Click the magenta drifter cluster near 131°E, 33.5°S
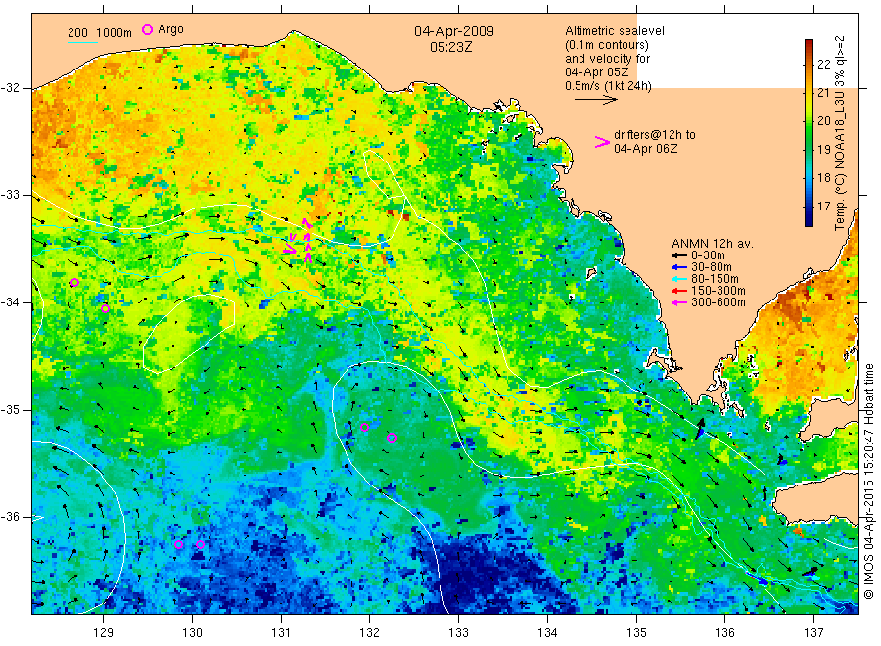Image resolution: width=881 pixels, height=646 pixels. pyautogui.click(x=299, y=242)
